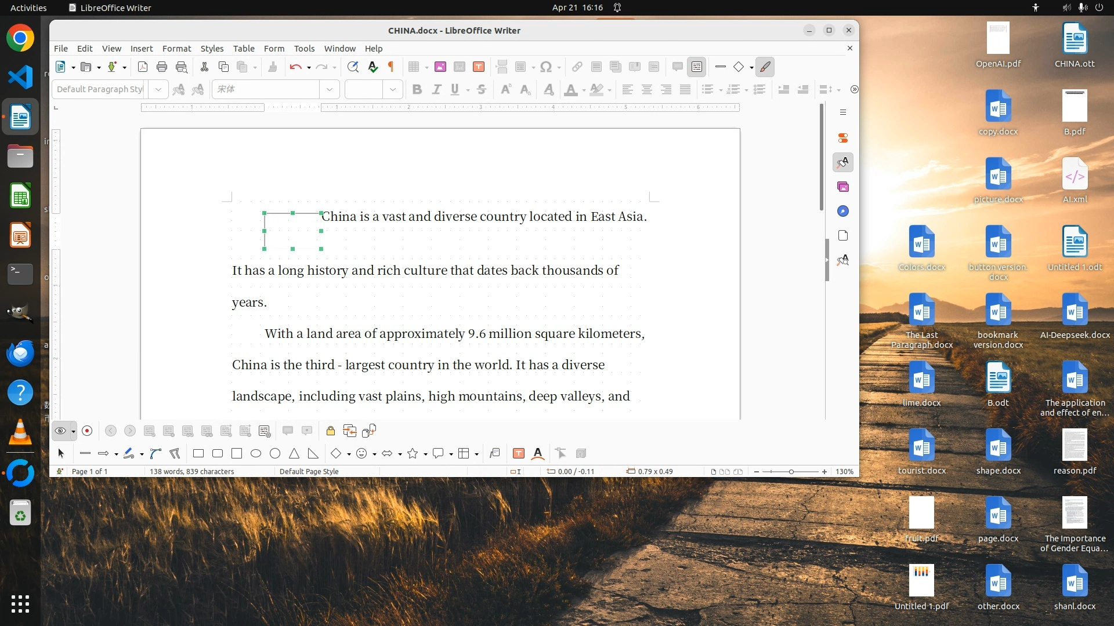Open Thunderbird from the Ubuntu dock
Screen dimensions: 1114x626
point(20,353)
